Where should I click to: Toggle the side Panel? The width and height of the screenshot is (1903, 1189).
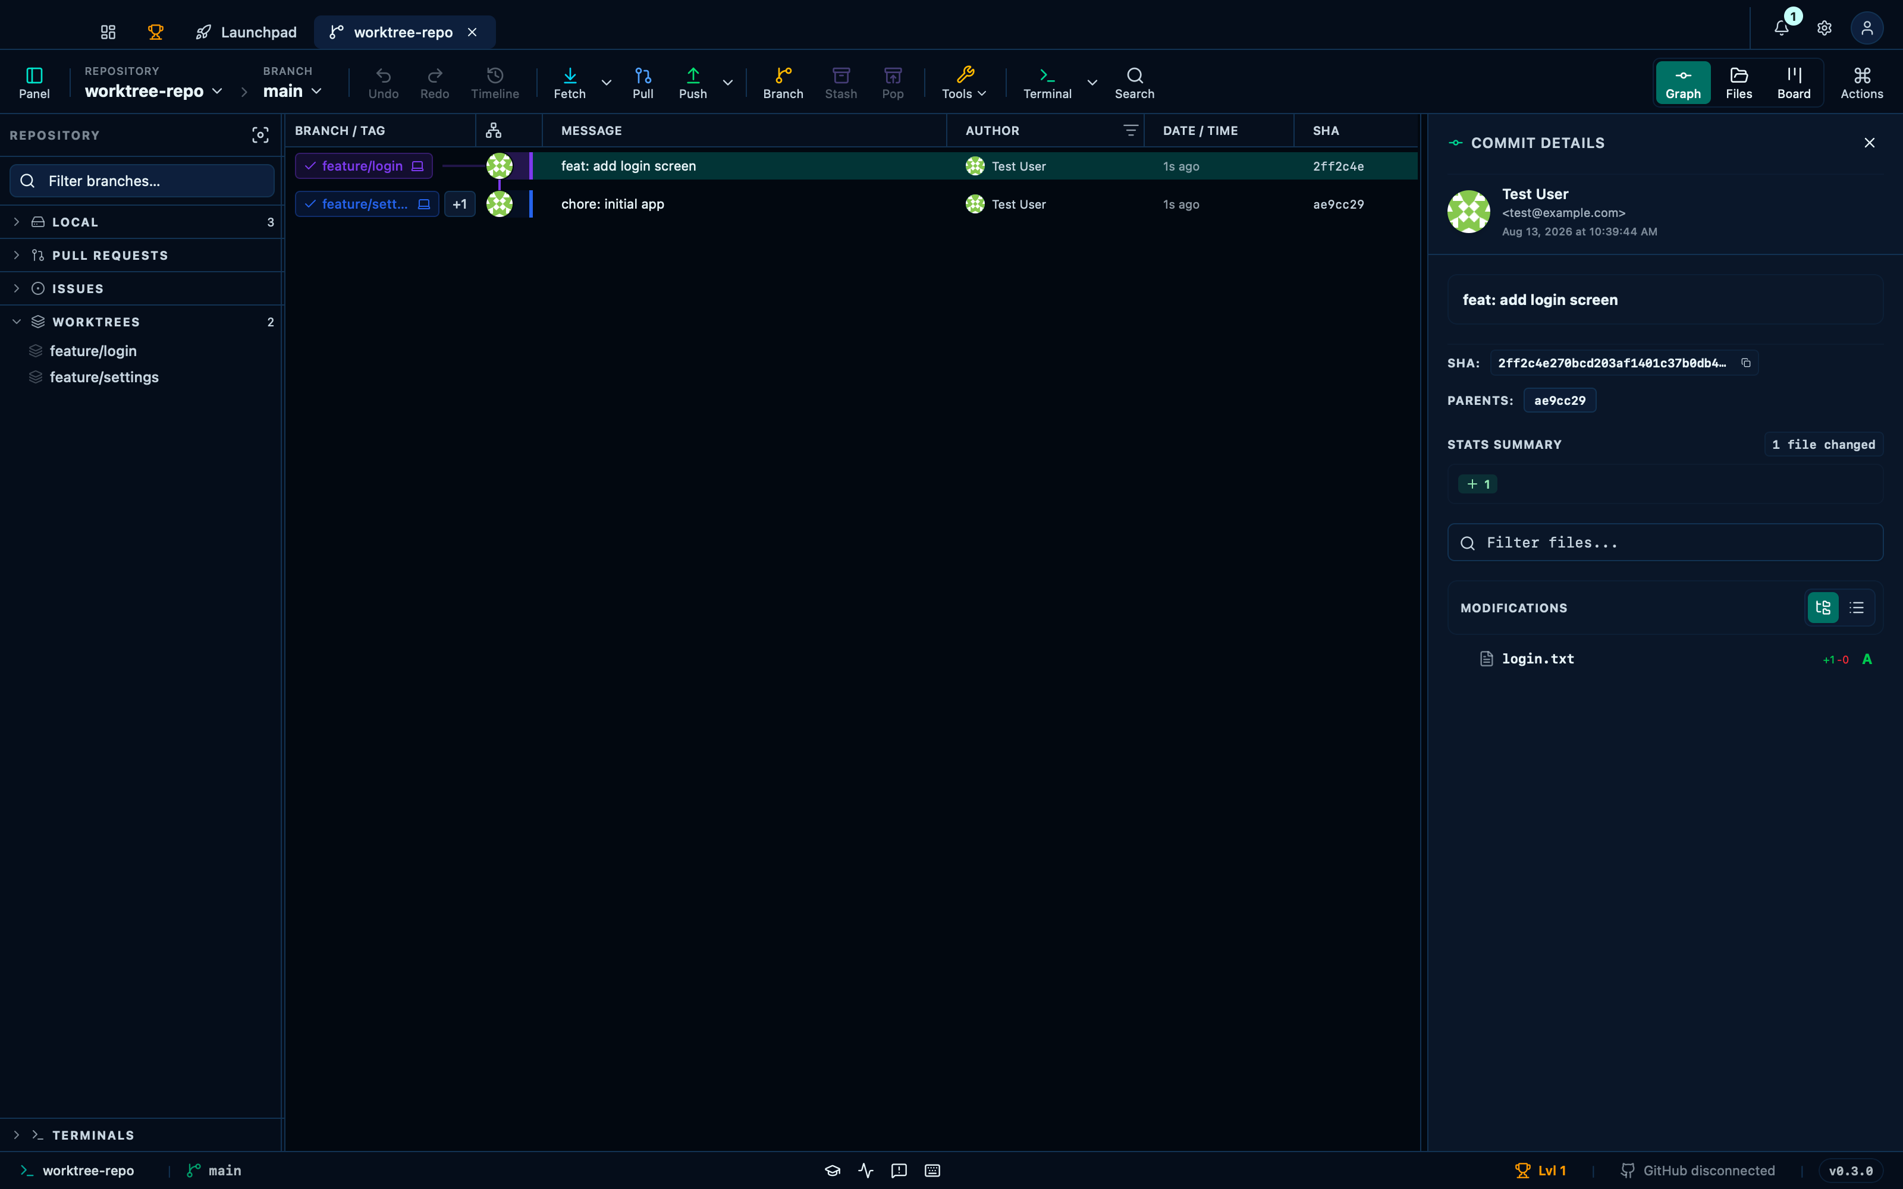click(x=34, y=83)
